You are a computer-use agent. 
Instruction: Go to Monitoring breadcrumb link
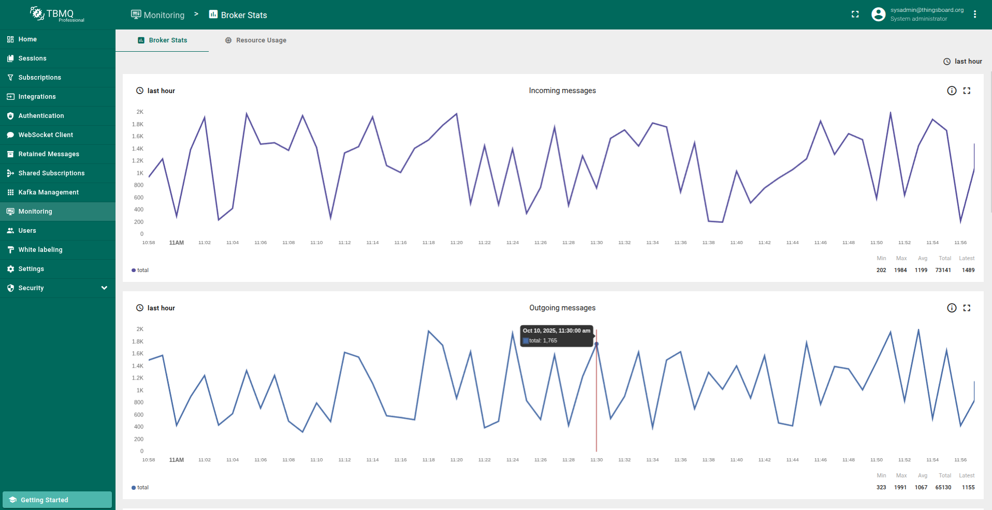(158, 15)
